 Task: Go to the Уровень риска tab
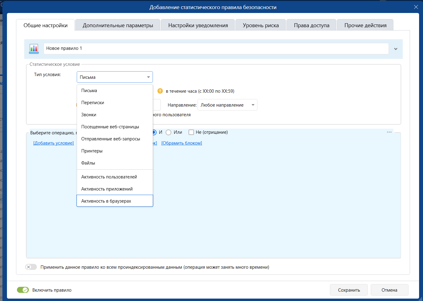[261, 25]
